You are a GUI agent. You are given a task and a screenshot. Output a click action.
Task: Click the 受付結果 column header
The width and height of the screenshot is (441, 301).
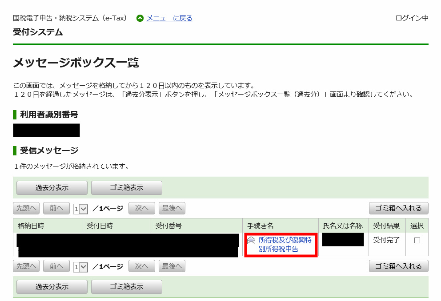387,226
